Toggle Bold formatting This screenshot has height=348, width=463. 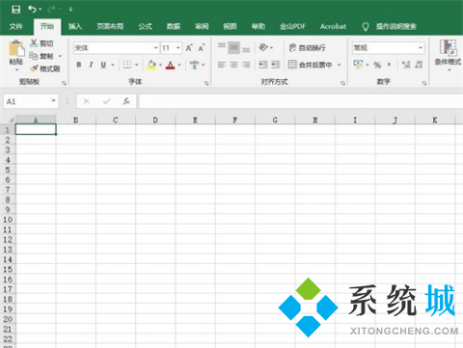pos(79,65)
